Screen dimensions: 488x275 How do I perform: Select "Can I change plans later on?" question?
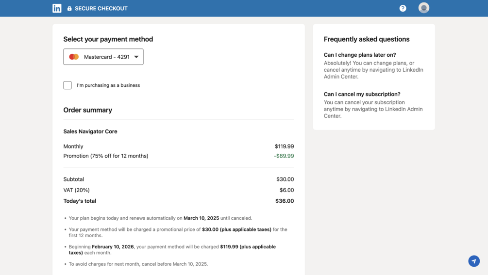[360, 55]
